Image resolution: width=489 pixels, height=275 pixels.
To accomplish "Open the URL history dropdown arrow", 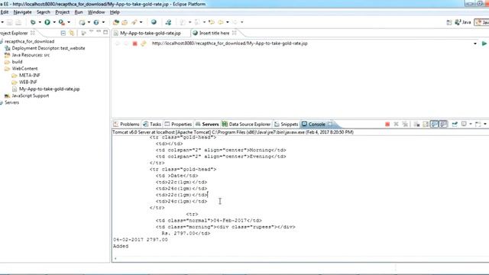I will [475, 44].
